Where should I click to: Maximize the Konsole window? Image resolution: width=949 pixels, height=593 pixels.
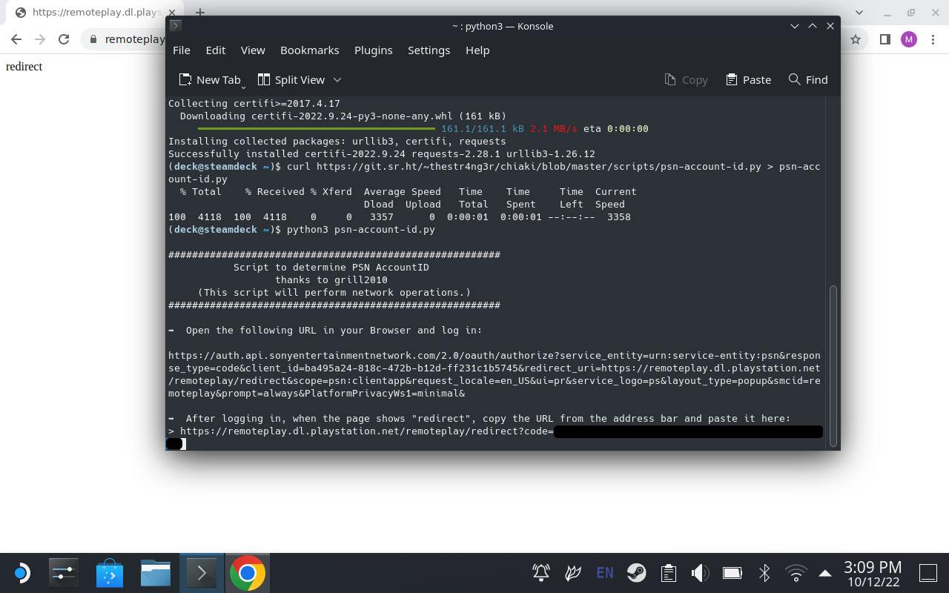813,26
